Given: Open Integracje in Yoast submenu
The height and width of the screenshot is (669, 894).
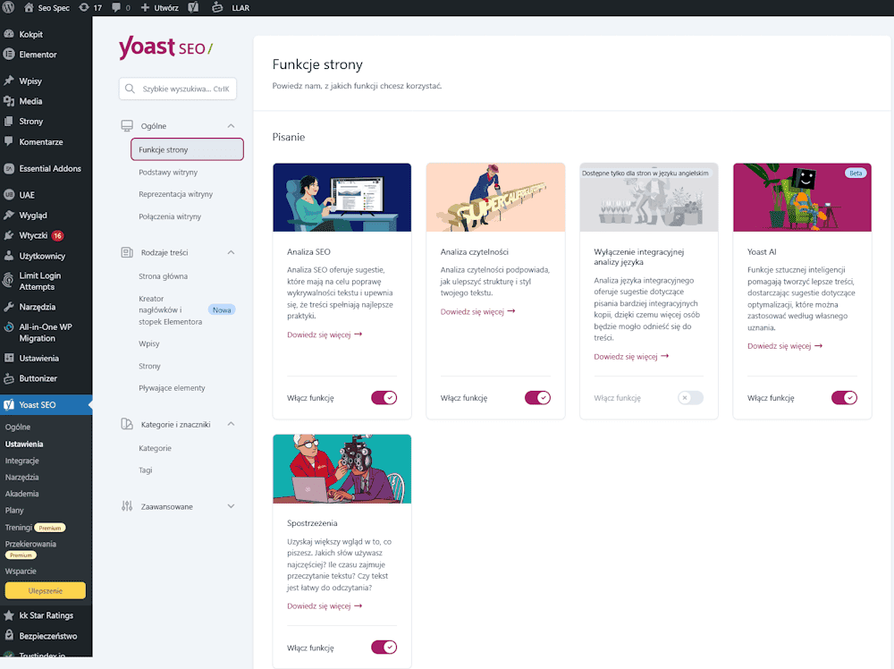Looking at the screenshot, I should click(x=22, y=461).
